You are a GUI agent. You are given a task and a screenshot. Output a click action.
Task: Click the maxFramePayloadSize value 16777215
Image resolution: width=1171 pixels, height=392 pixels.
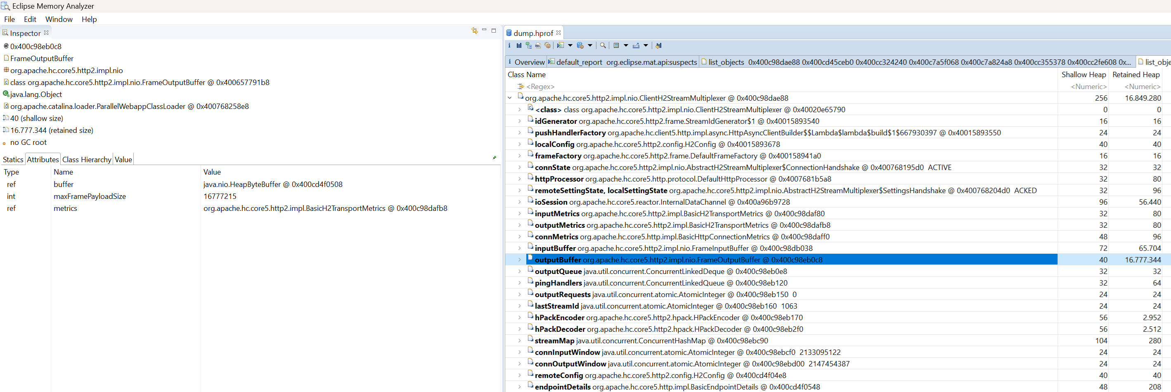pos(220,196)
